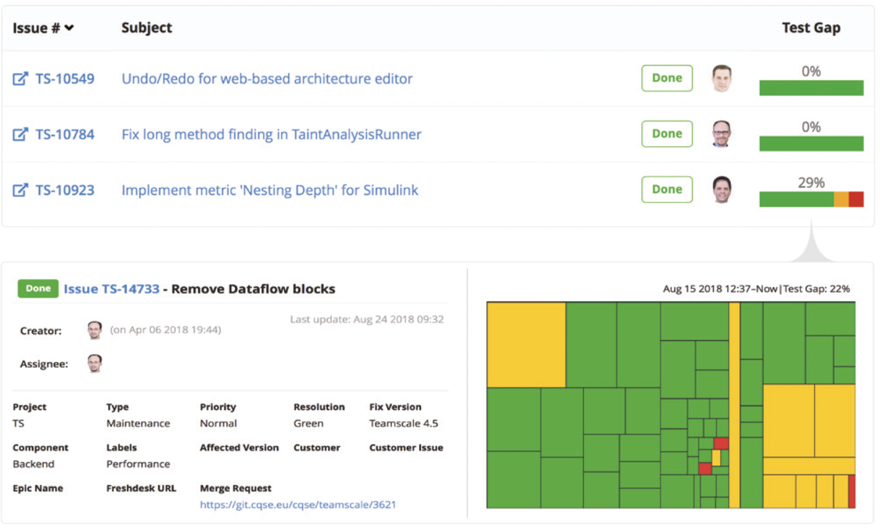Sort by Issue # column arrow
This screenshot has width=880, height=528.
(x=69, y=28)
